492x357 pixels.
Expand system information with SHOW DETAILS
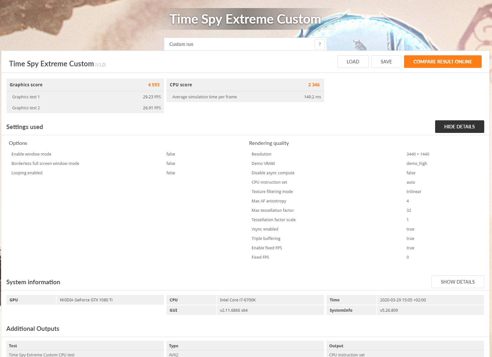click(x=458, y=282)
